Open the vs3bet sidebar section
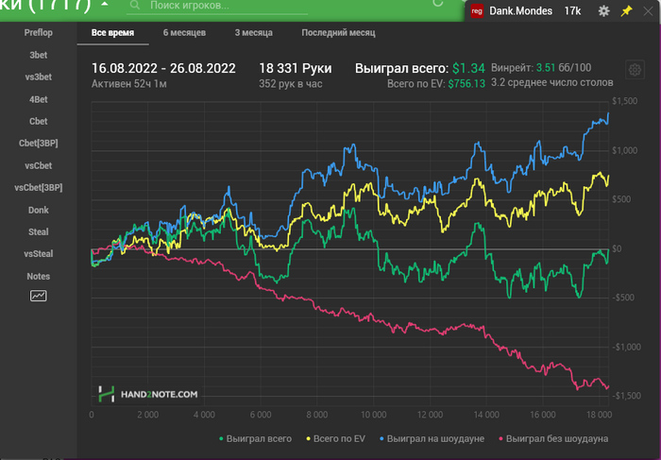The width and height of the screenshot is (661, 460). 39,77
